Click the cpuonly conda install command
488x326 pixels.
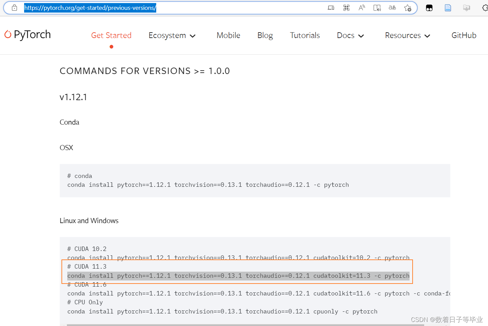(222, 311)
